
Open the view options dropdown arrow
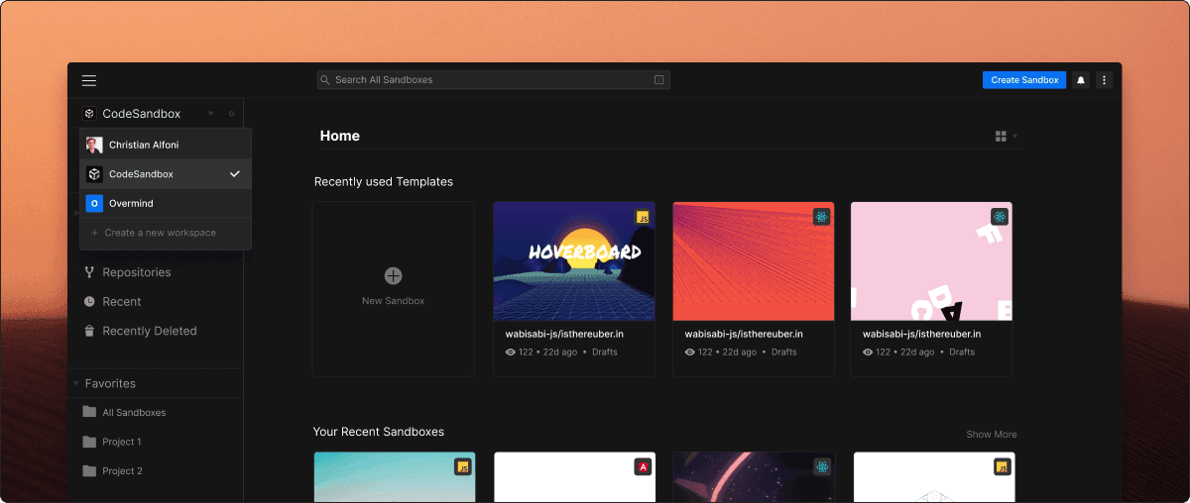point(1014,136)
